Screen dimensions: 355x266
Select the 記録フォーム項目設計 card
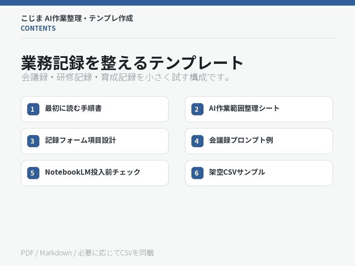(95, 141)
